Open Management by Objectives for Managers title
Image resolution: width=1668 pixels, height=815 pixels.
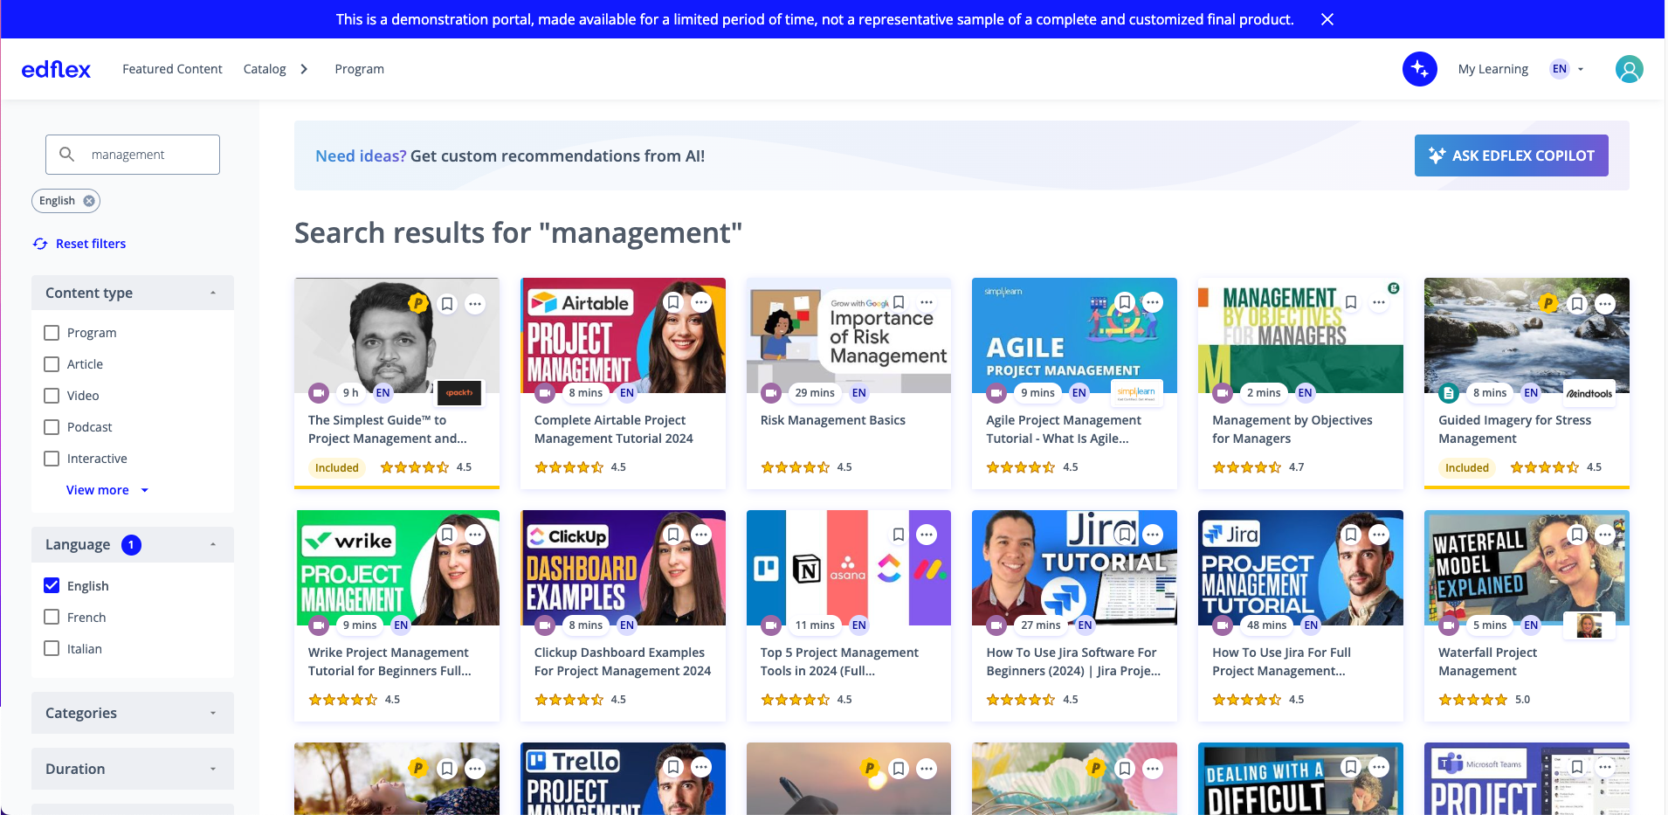click(x=1292, y=429)
